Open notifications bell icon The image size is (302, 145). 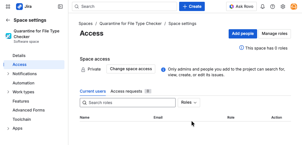click(x=262, y=6)
